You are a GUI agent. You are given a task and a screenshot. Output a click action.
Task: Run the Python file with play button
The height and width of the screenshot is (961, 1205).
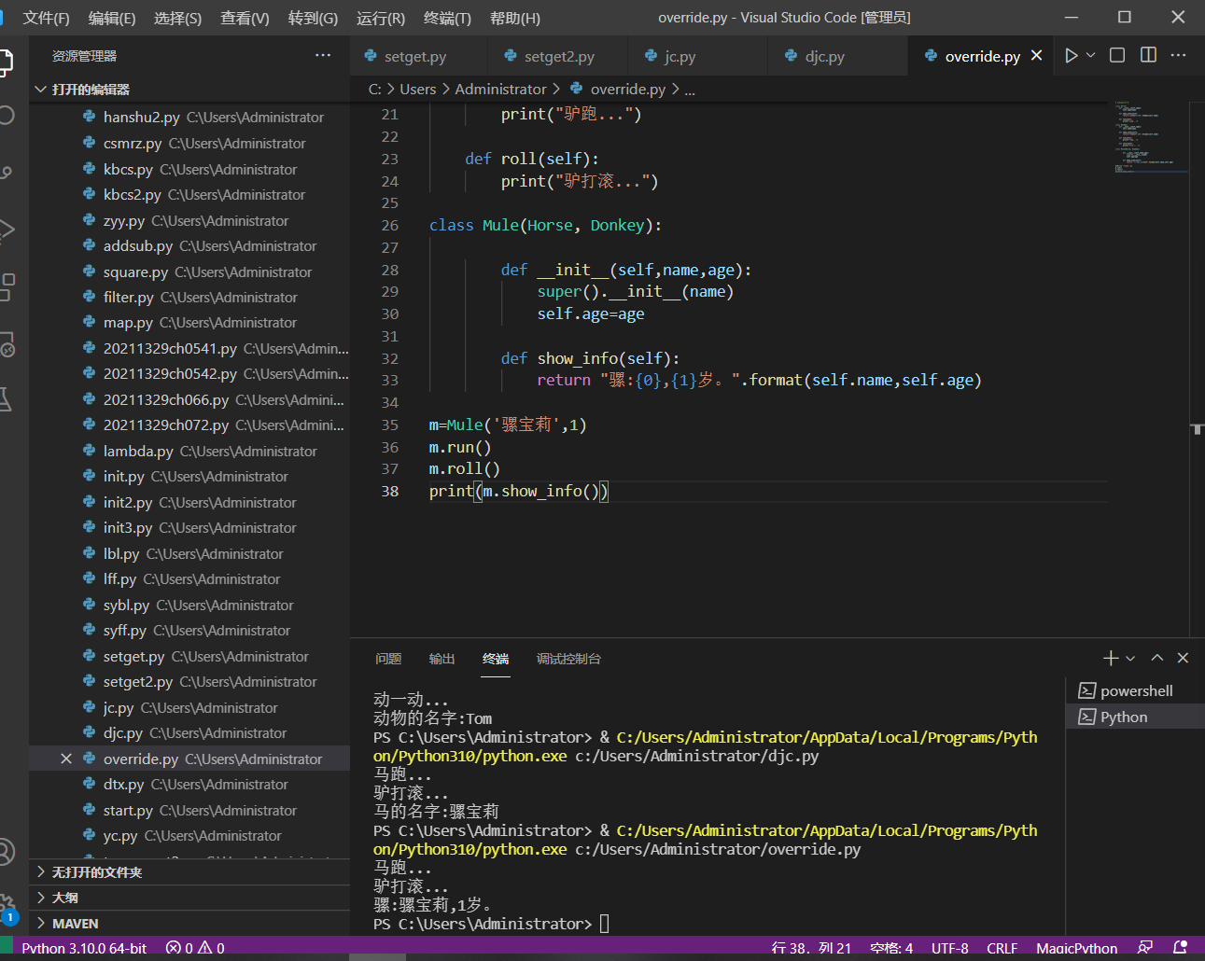(x=1071, y=56)
